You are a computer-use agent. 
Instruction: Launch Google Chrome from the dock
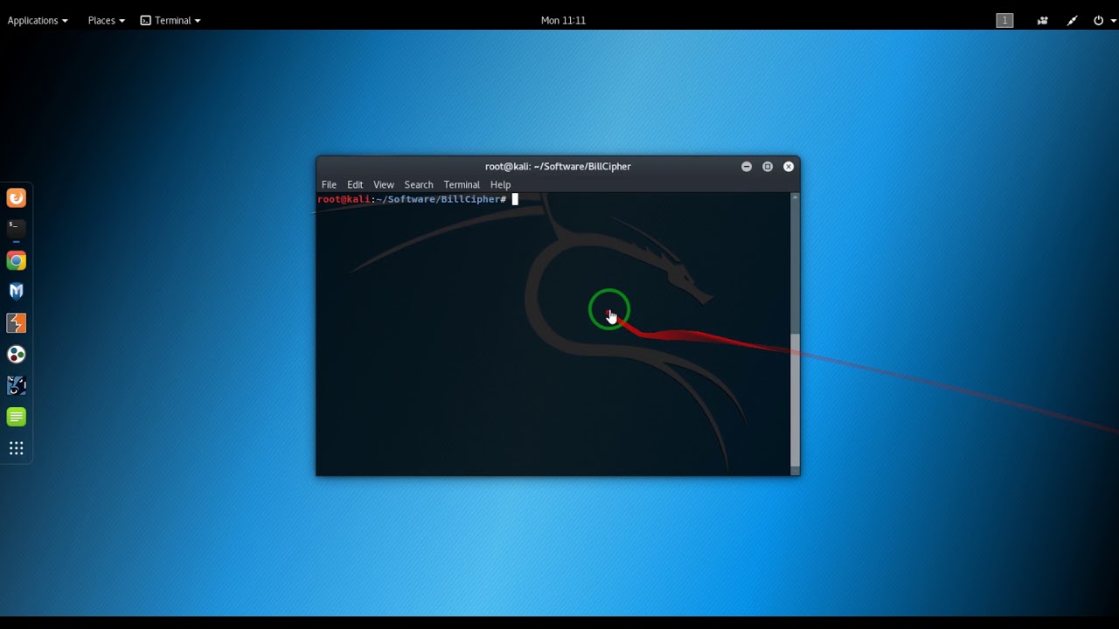pyautogui.click(x=16, y=260)
